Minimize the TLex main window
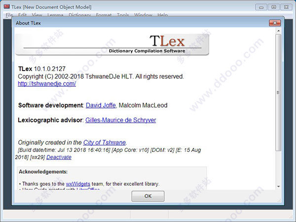 (261, 7)
